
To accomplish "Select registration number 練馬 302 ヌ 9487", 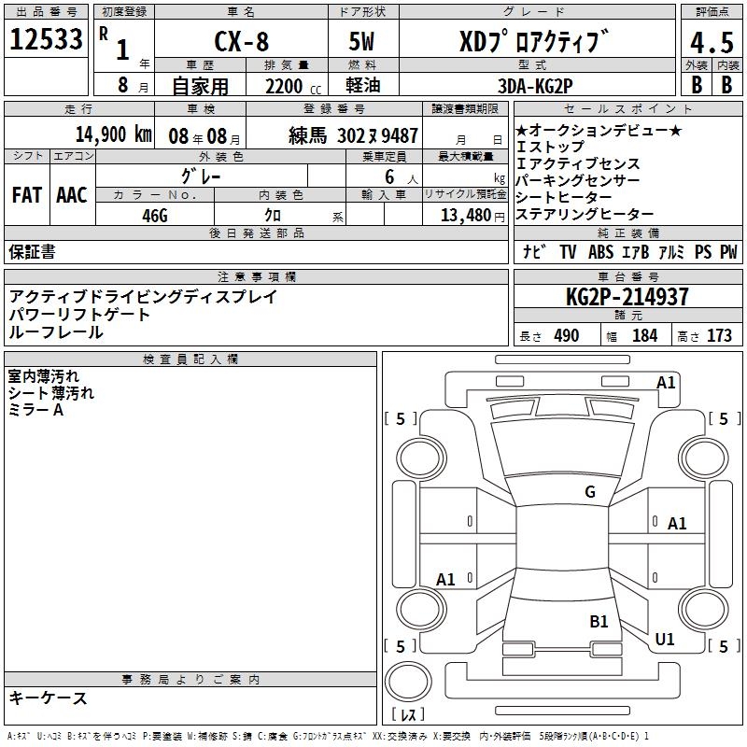I will (354, 135).
